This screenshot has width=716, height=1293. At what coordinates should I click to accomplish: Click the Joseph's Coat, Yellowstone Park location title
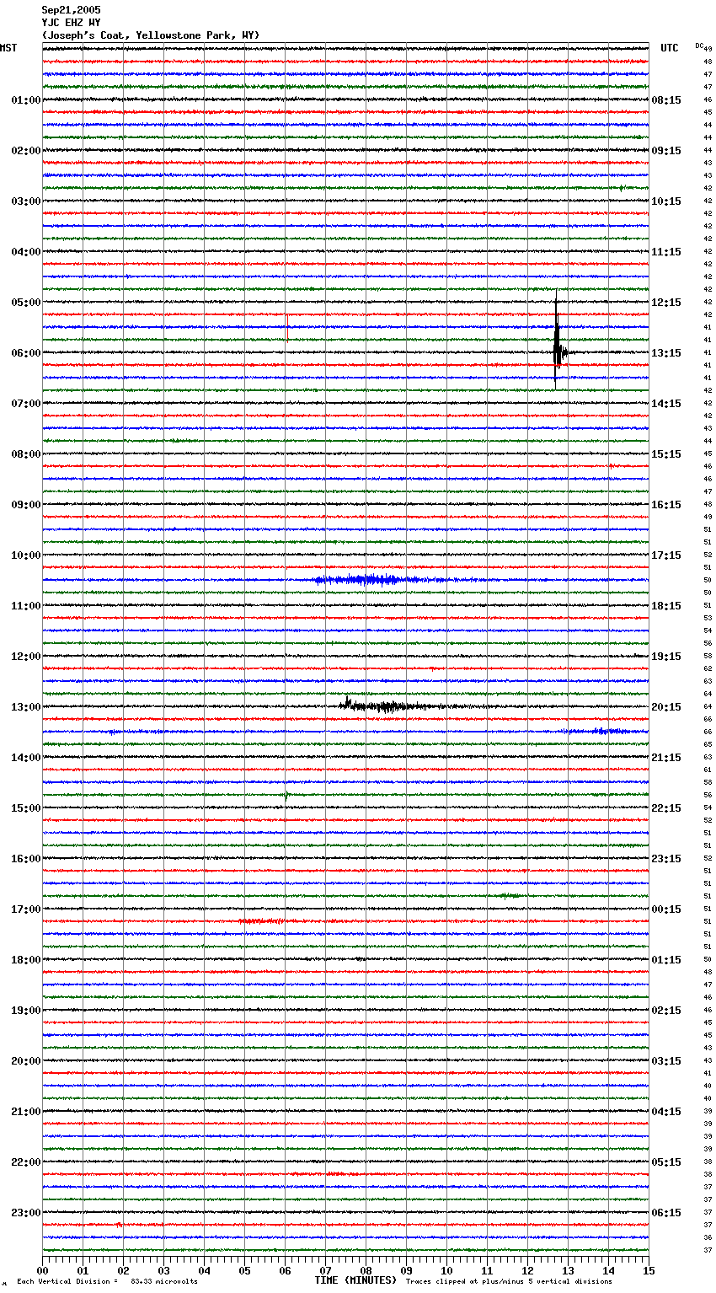[x=151, y=35]
